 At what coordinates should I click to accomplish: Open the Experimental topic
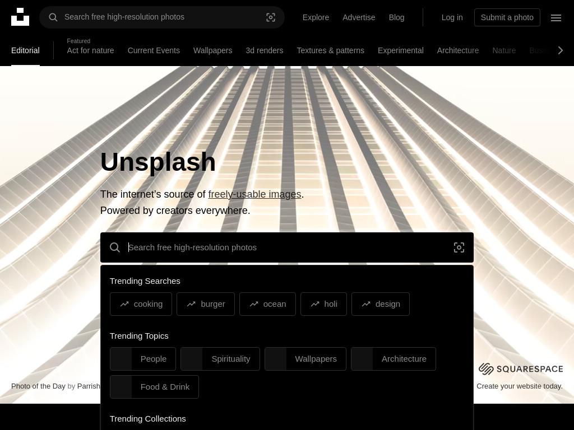[400, 50]
